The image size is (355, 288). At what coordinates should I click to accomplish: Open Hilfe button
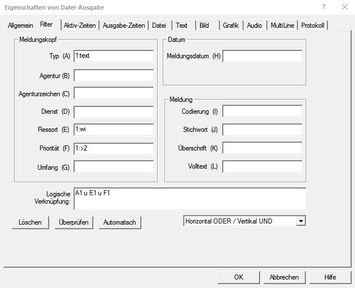click(330, 277)
